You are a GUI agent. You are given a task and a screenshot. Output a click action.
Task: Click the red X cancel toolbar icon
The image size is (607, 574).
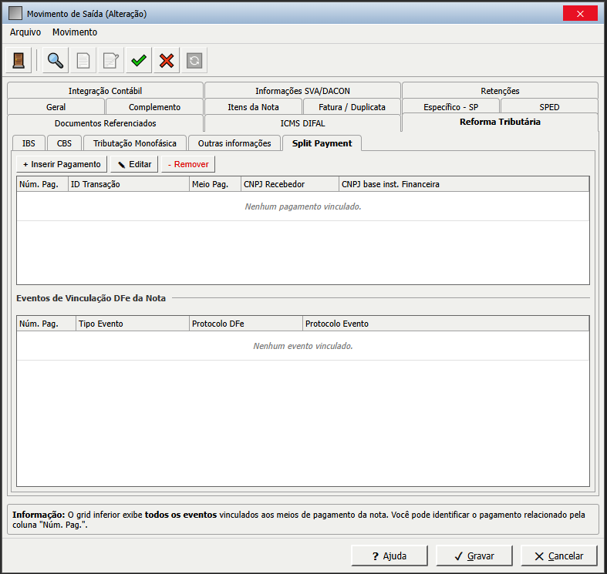[x=167, y=60]
